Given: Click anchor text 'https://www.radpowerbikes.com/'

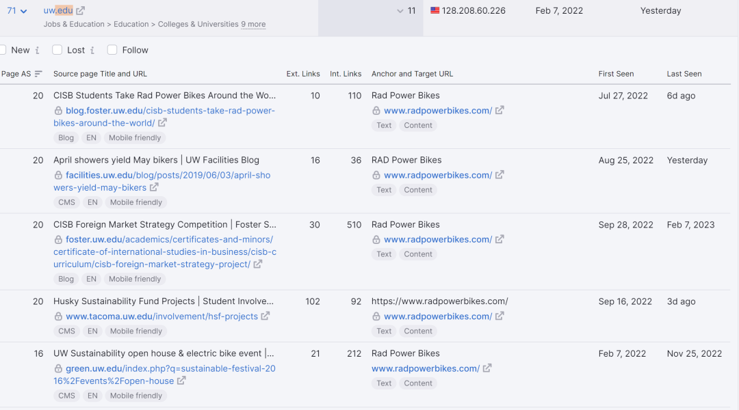Looking at the screenshot, I should [x=440, y=301].
